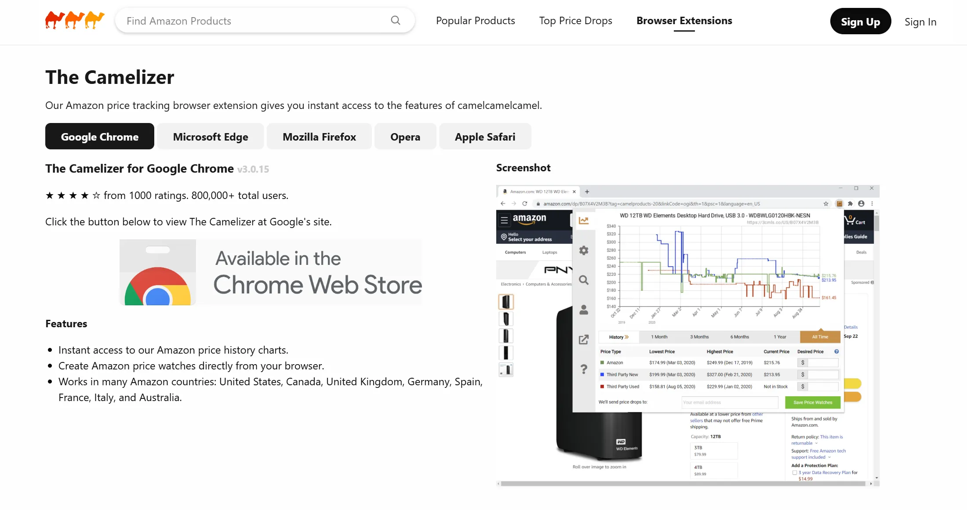Select the Mozilla Firefox tab
967x510 pixels.
[319, 137]
